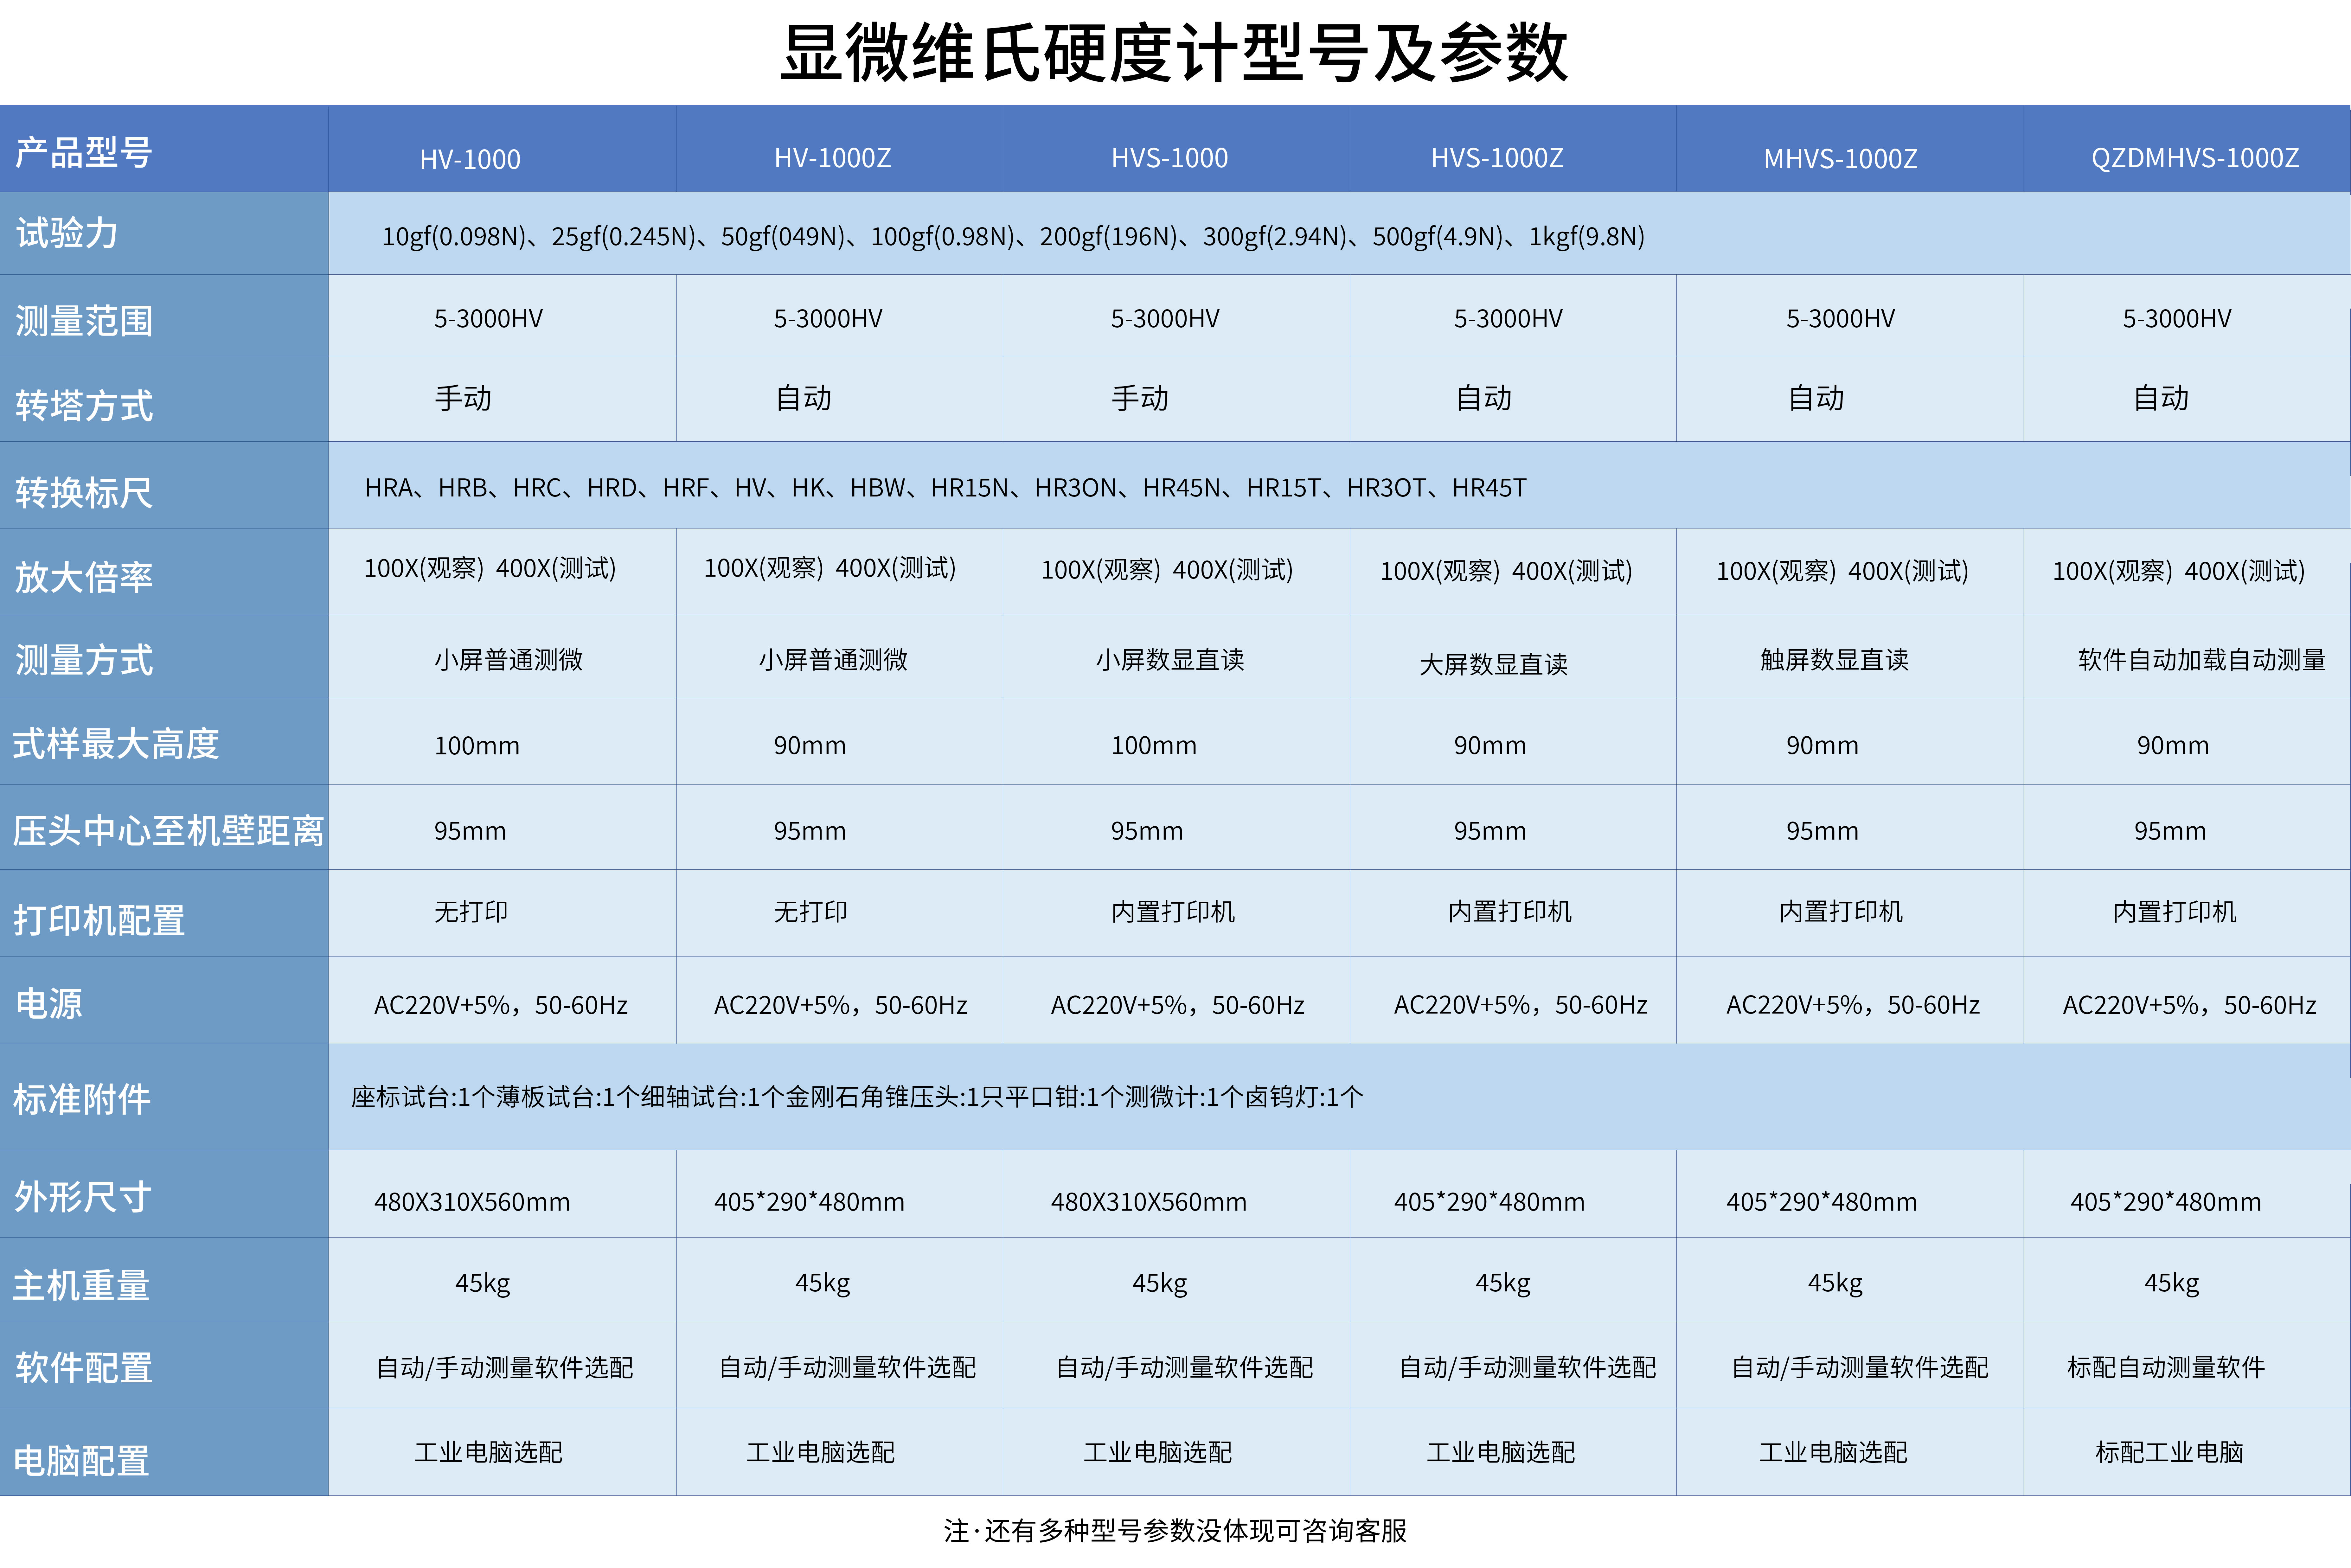Click the 小屏数显直读 cell
This screenshot has height=1568, width=2351.
[1170, 660]
